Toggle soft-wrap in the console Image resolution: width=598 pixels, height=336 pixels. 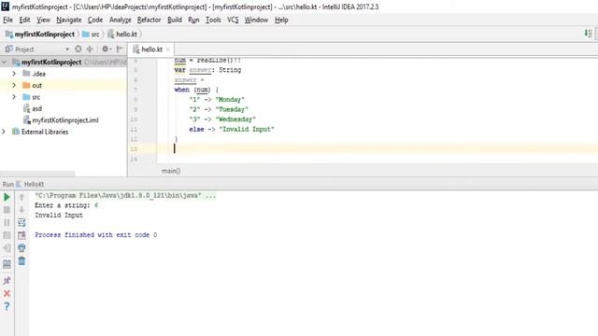click(21, 222)
